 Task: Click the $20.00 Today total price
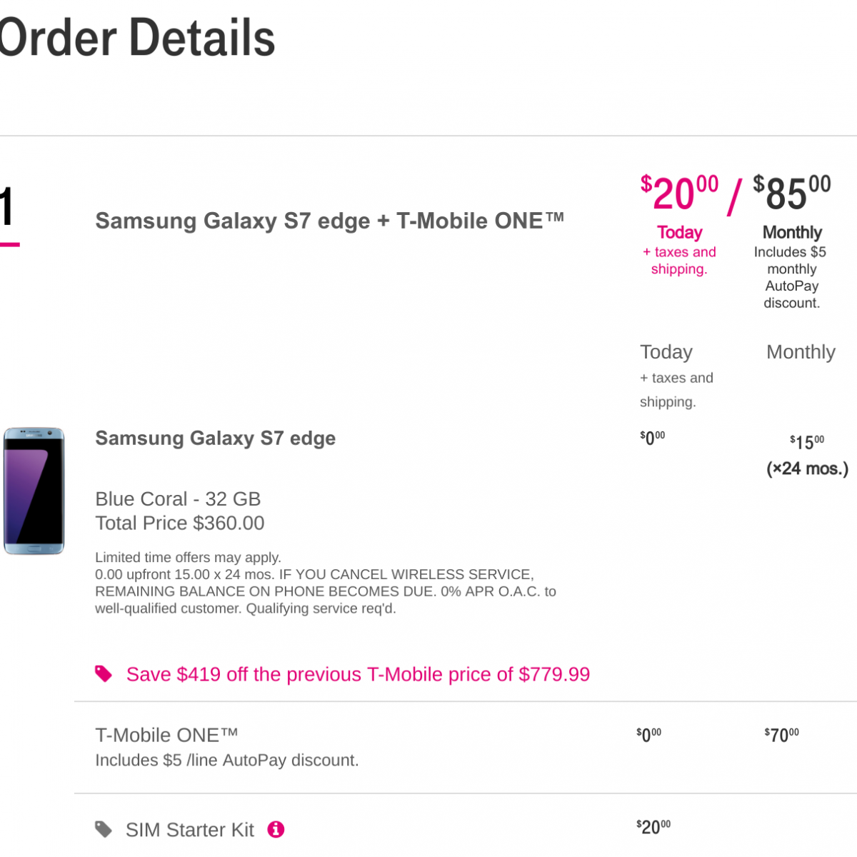pos(679,194)
